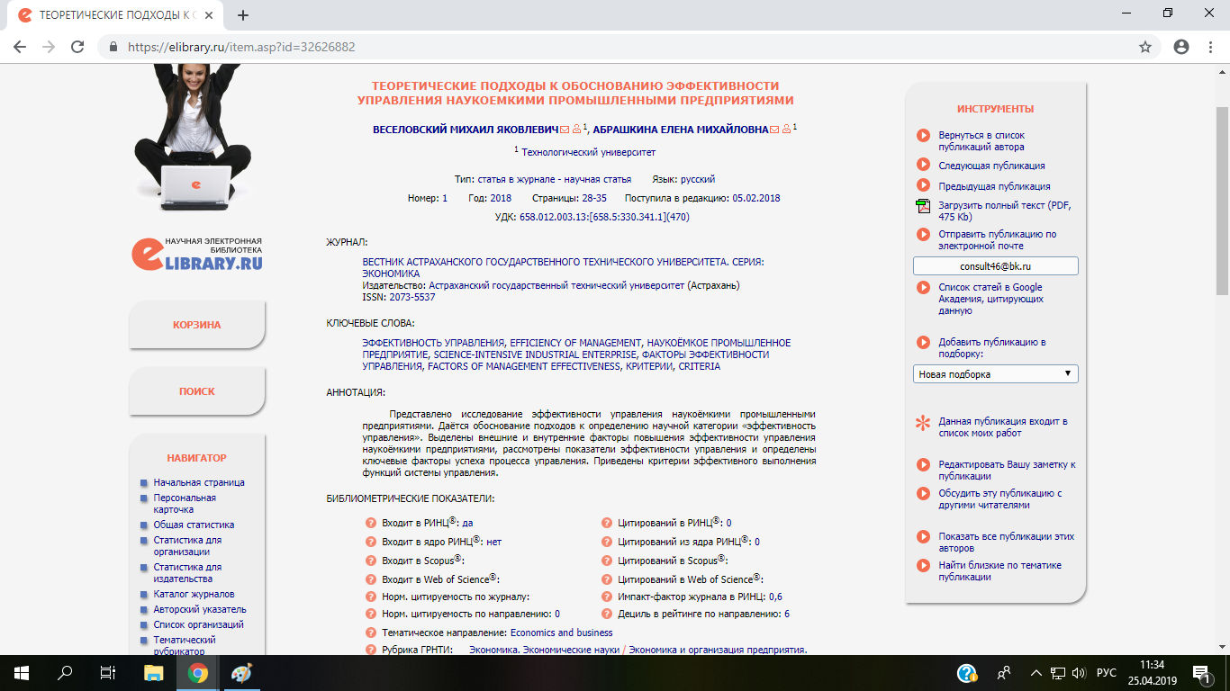This screenshot has height=691, width=1230.
Task: Click Редактировать Вашу заметку к публикации
Action: pyautogui.click(x=1007, y=471)
